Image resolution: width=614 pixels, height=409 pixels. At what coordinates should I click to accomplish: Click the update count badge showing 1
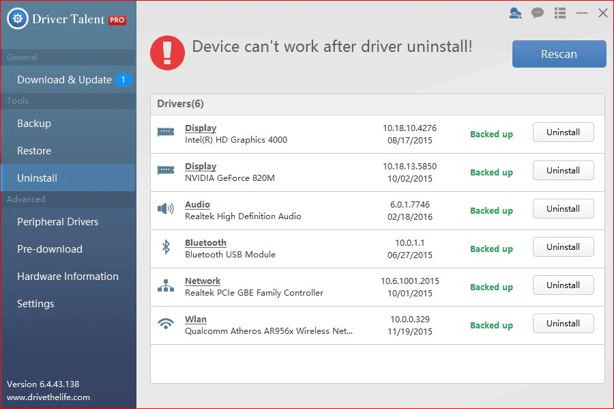[x=123, y=80]
